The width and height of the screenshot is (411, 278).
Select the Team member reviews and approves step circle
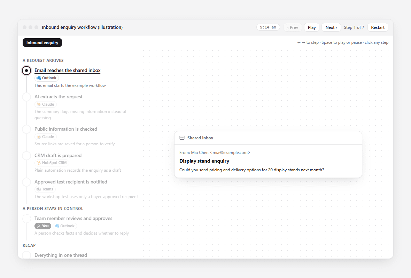(26, 218)
